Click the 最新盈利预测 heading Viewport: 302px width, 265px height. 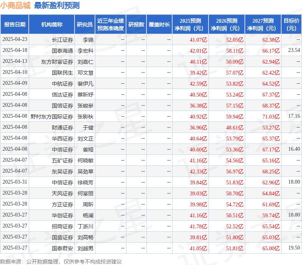(x=57, y=5)
